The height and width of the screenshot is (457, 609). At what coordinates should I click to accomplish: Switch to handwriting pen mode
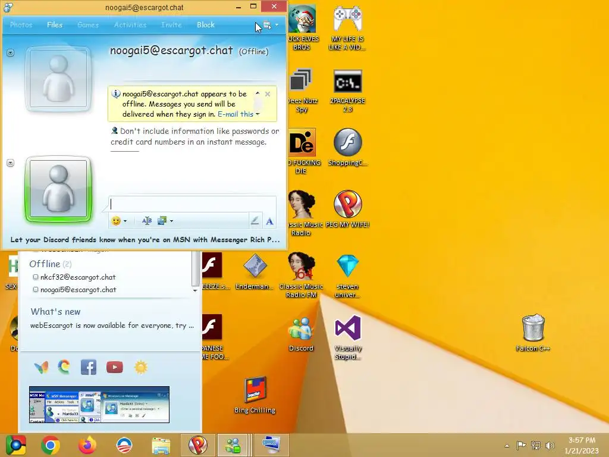255,221
